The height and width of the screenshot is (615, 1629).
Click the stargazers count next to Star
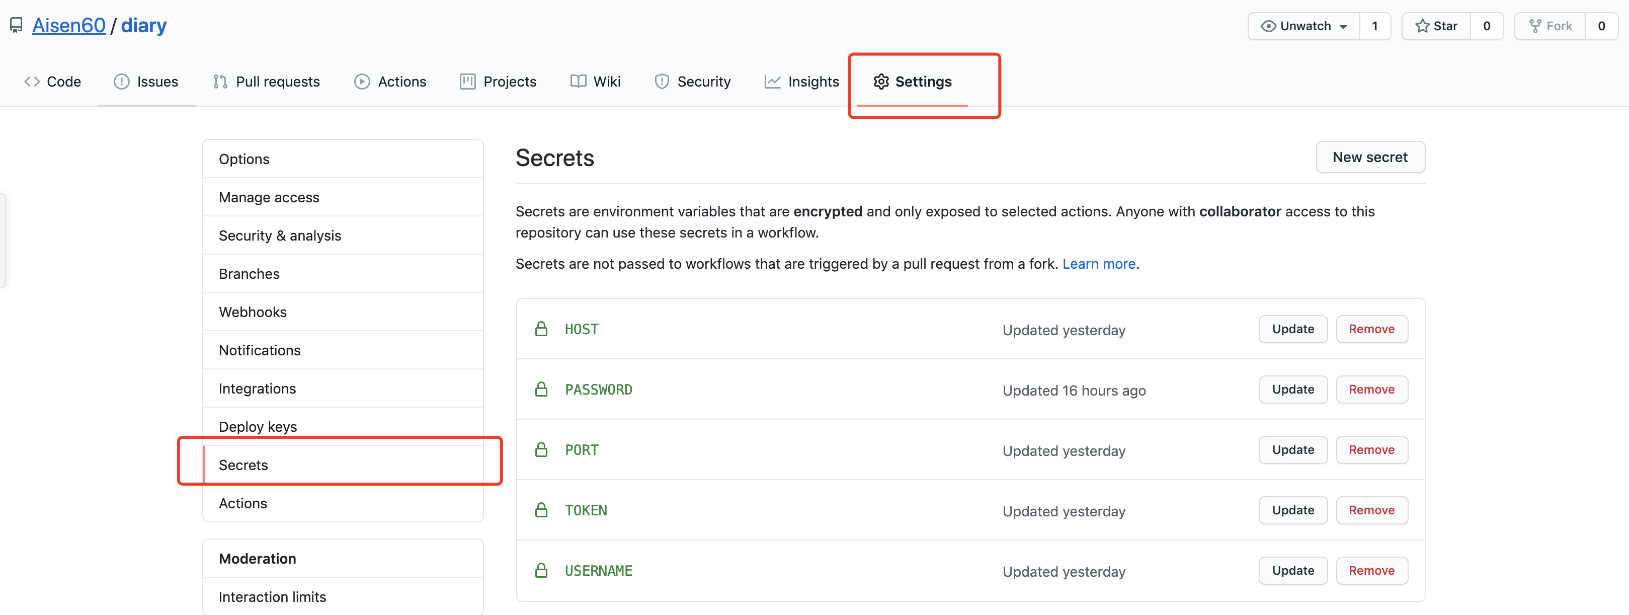tap(1487, 26)
